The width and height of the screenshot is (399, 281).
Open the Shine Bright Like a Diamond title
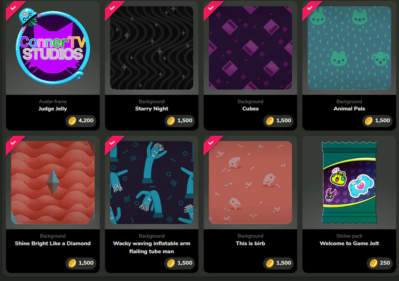(x=53, y=243)
